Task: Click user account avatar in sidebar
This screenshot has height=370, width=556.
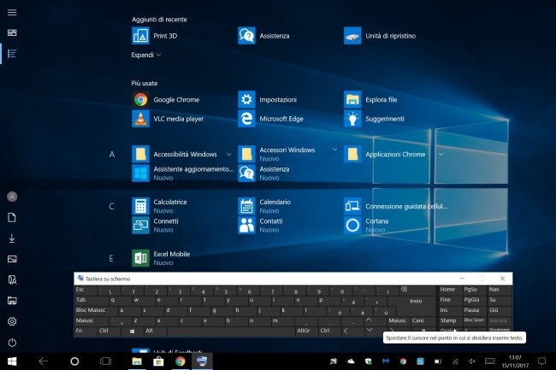Action: coord(12,197)
